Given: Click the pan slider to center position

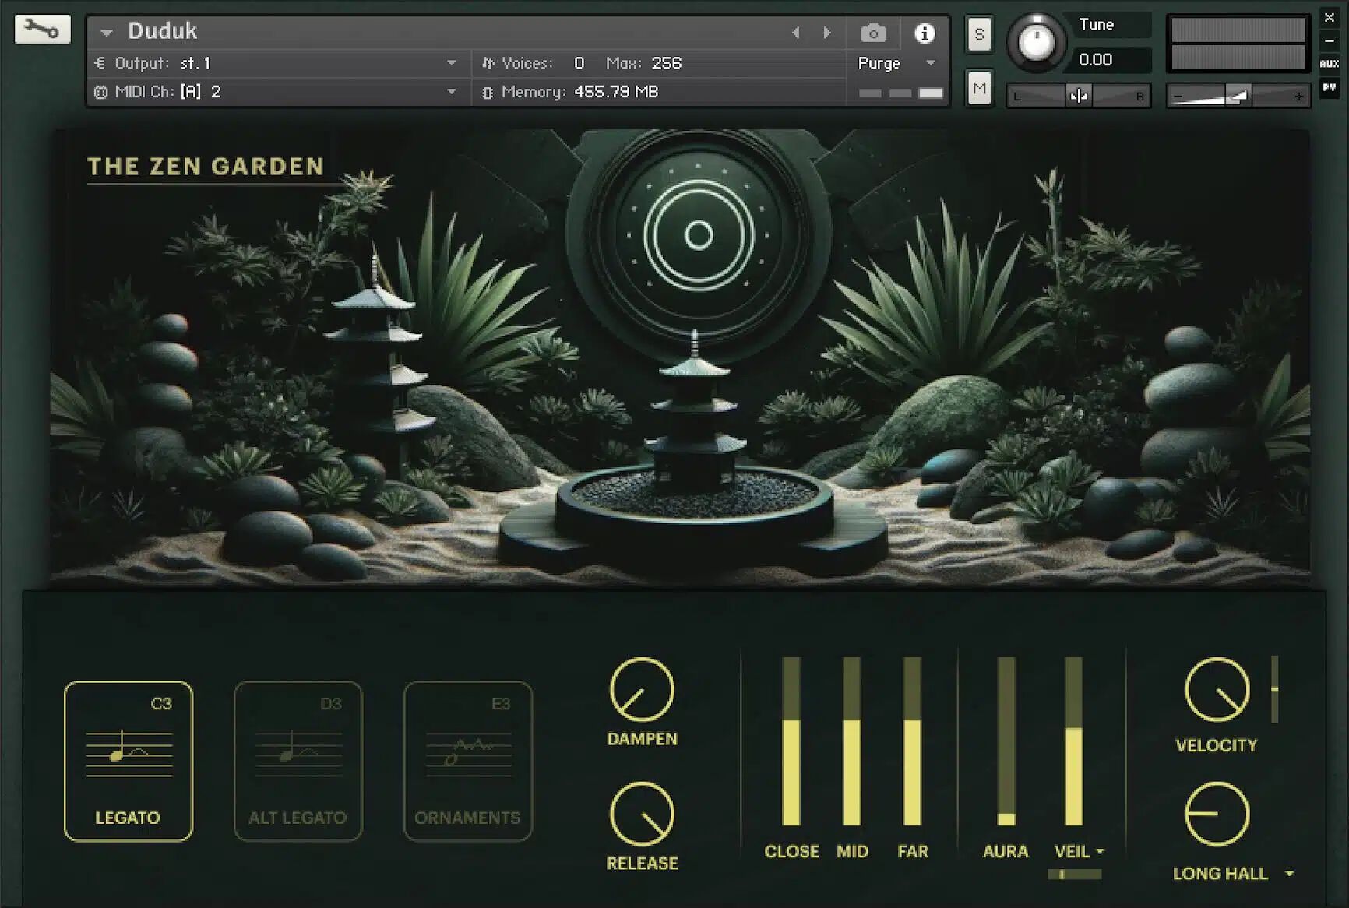Looking at the screenshot, I should pos(1079,95).
